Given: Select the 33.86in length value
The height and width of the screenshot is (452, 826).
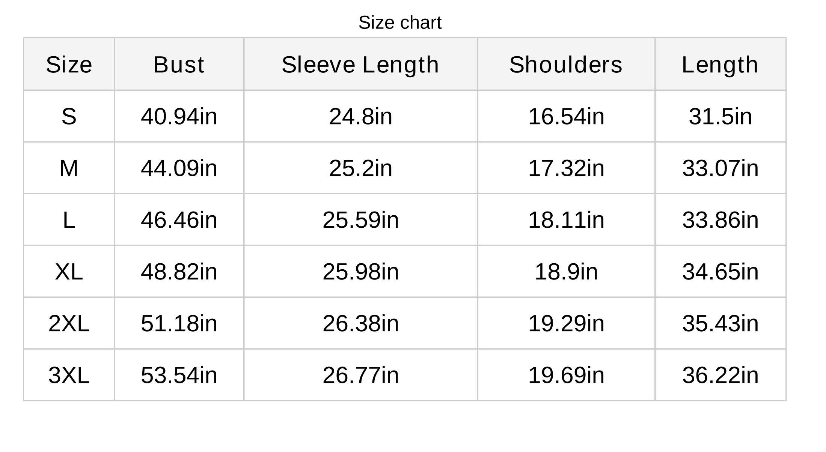Looking at the screenshot, I should click(720, 220).
